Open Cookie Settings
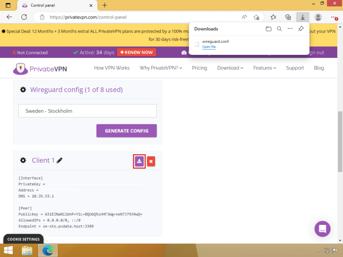 [x=24, y=239]
